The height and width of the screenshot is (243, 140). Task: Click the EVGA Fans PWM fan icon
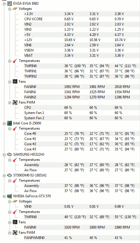pyautogui.click(x=15, y=102)
